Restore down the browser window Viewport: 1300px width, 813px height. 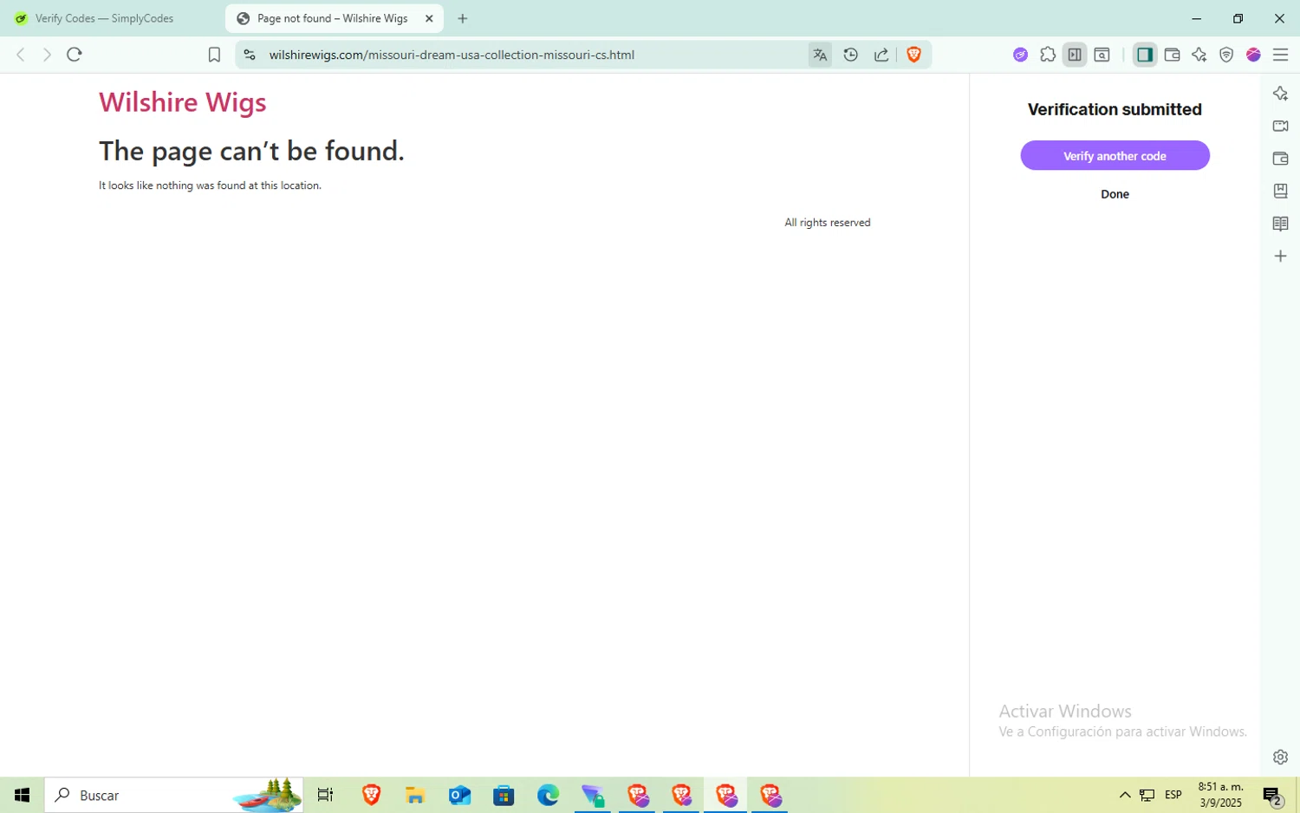coord(1238,18)
